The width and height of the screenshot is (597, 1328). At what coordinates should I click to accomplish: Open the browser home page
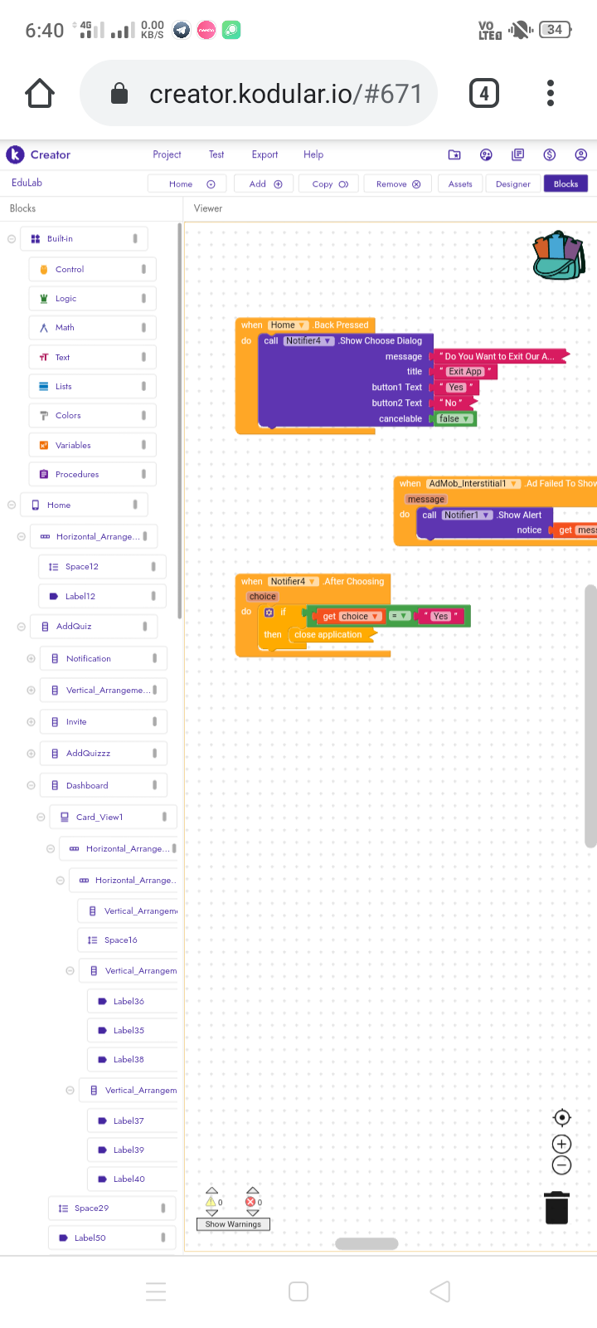point(40,94)
